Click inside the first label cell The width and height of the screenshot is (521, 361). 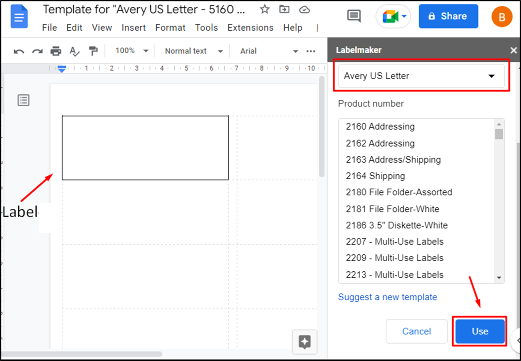pos(145,148)
